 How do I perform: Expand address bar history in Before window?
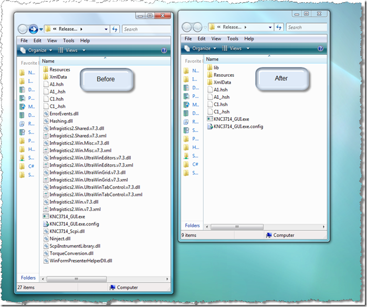click(106, 29)
